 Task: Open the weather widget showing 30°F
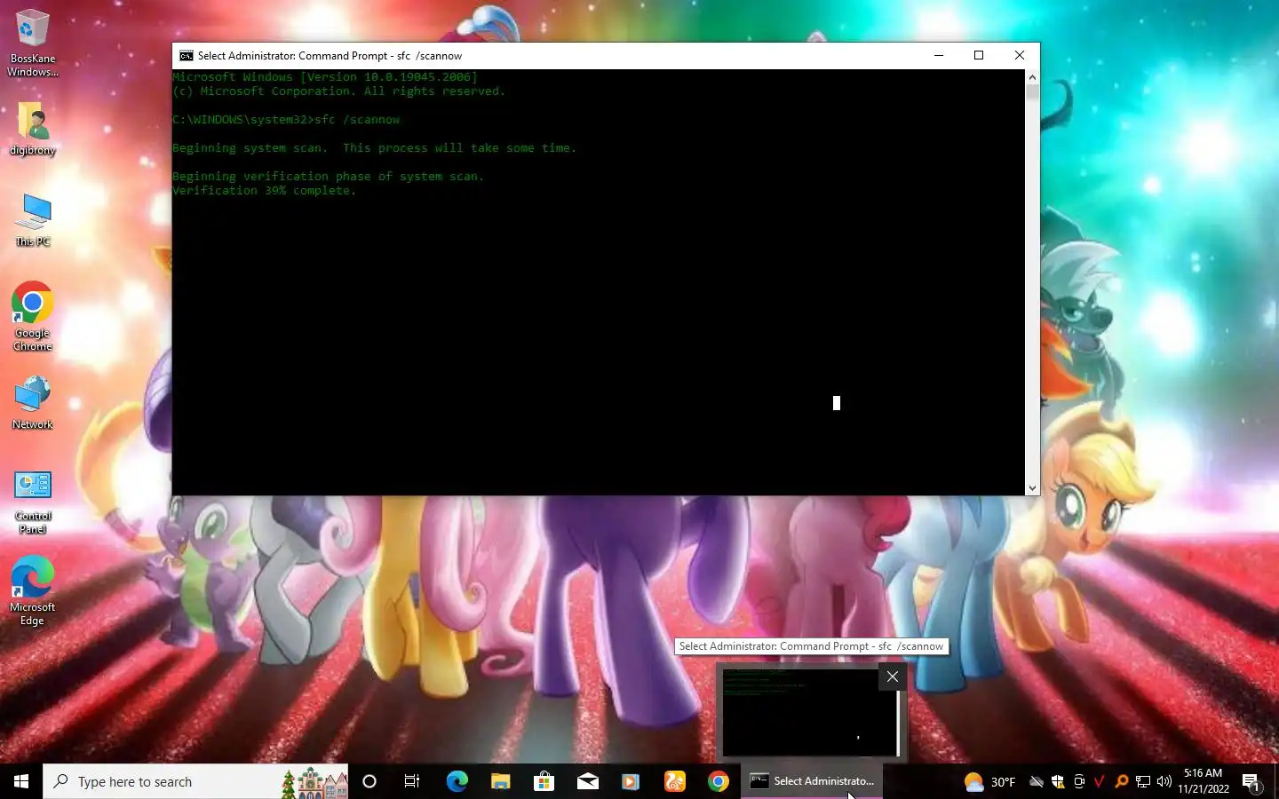coord(989,781)
